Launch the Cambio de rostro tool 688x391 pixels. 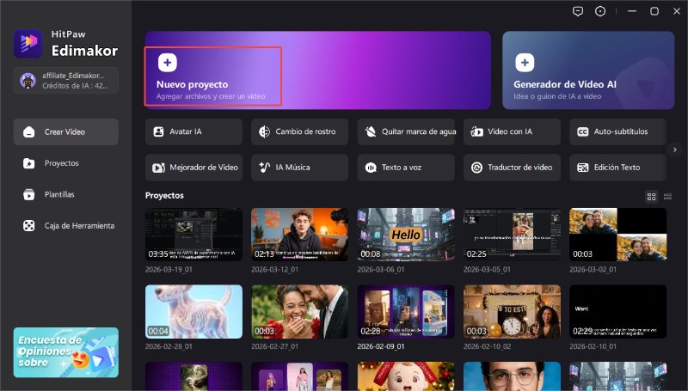300,131
